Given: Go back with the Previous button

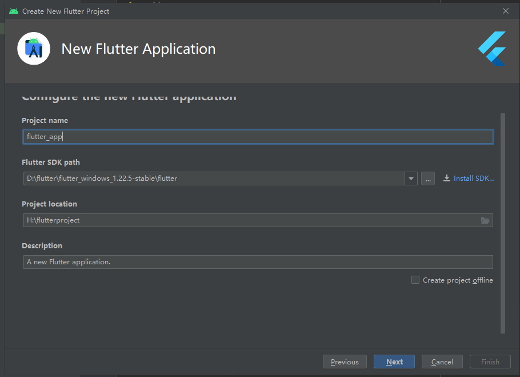Looking at the screenshot, I should 345,362.
